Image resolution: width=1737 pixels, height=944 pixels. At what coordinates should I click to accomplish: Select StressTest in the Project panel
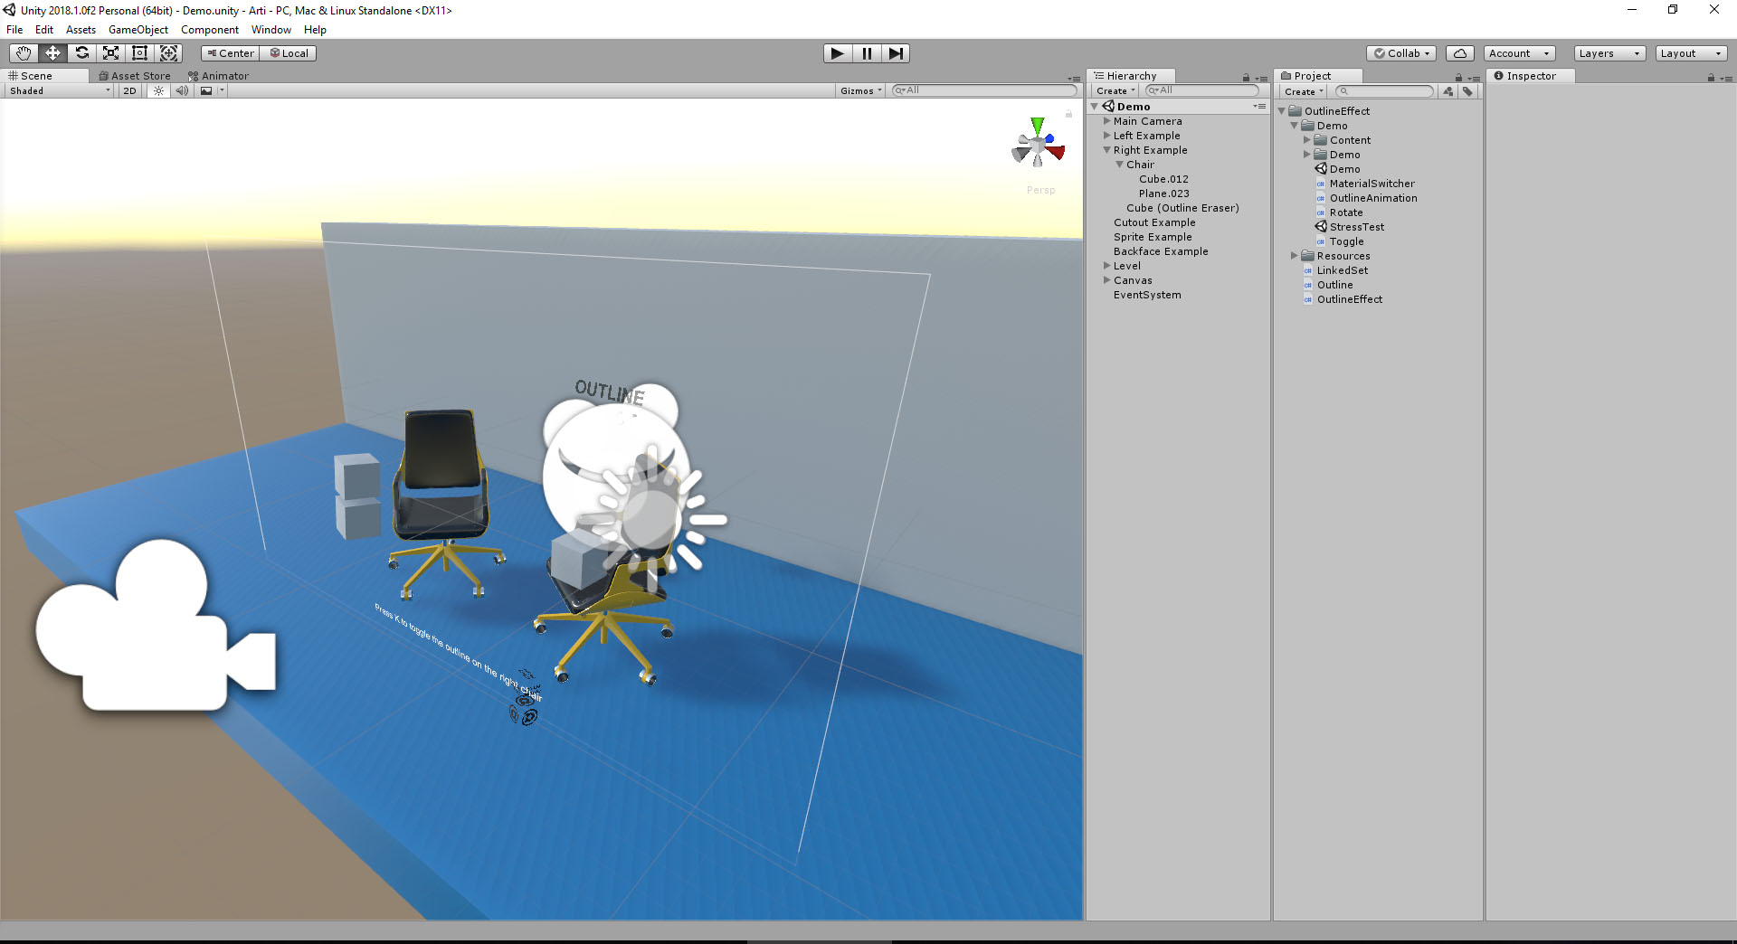1356,227
